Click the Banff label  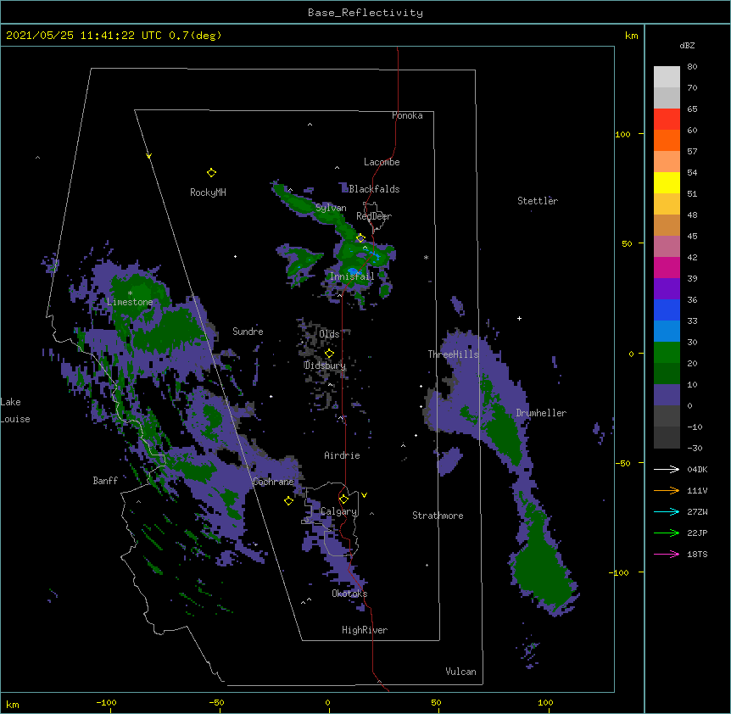105,481
